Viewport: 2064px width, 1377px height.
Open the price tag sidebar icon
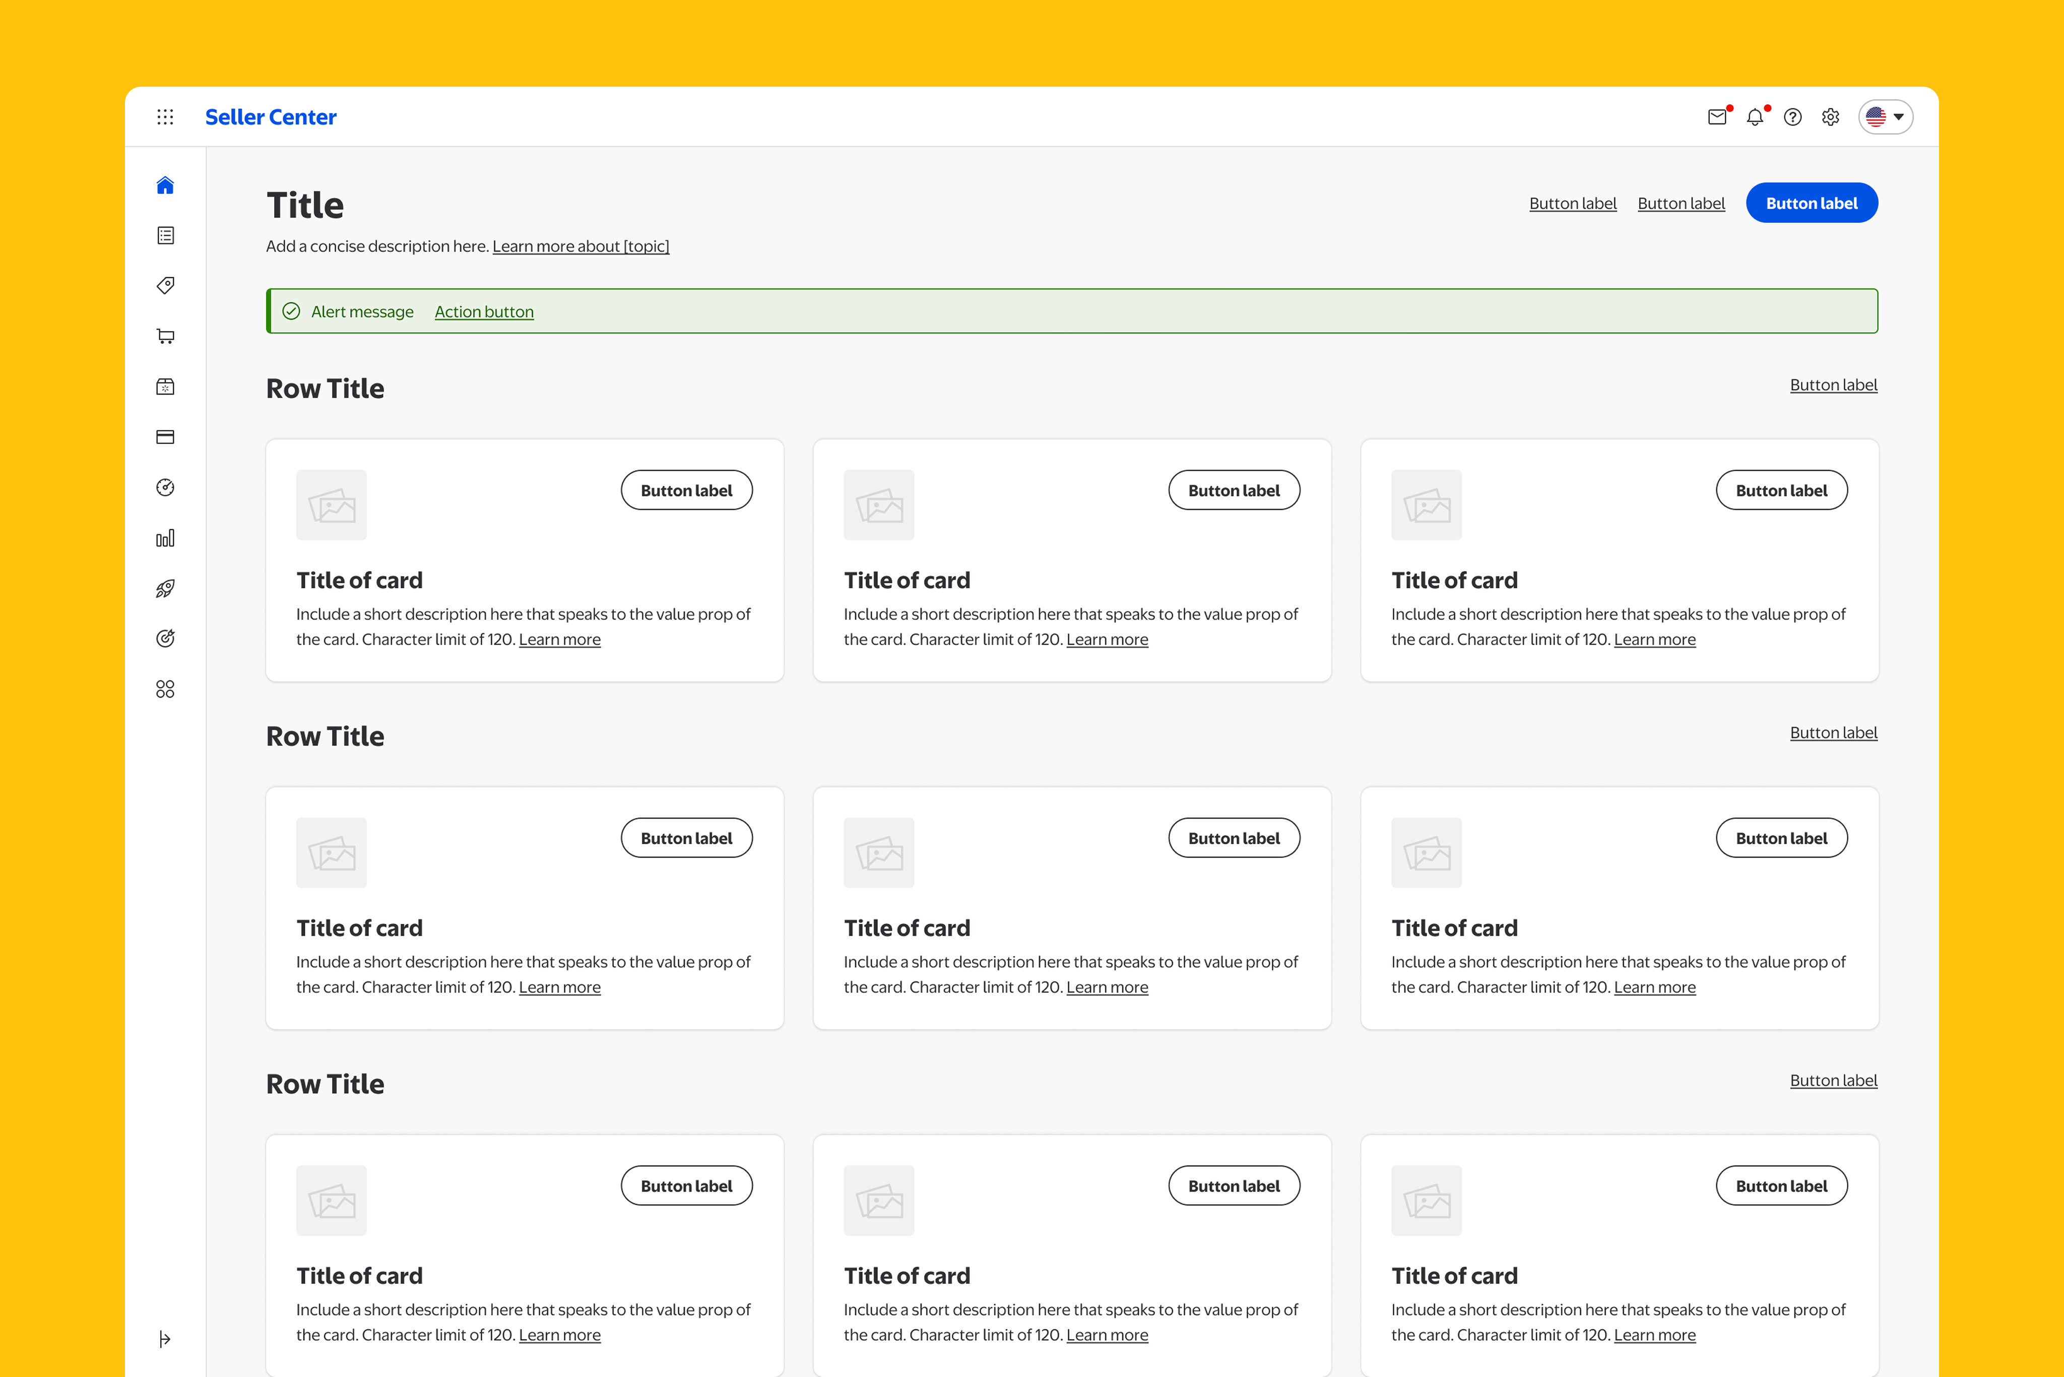[x=165, y=285]
